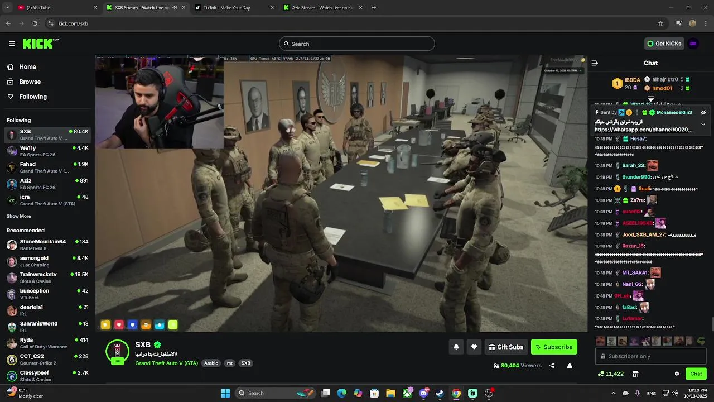The image size is (714, 402).
Task: Click the Get KICKs button
Action: tap(664, 44)
